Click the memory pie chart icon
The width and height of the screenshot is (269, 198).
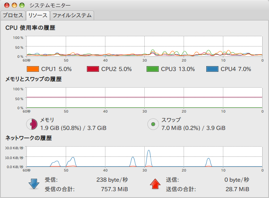click(x=32, y=124)
